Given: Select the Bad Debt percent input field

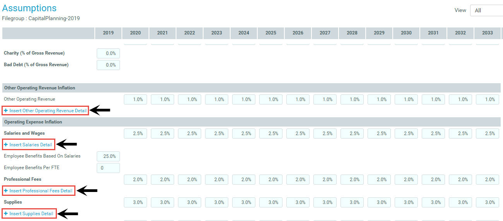Looking at the screenshot, I should (108, 65).
